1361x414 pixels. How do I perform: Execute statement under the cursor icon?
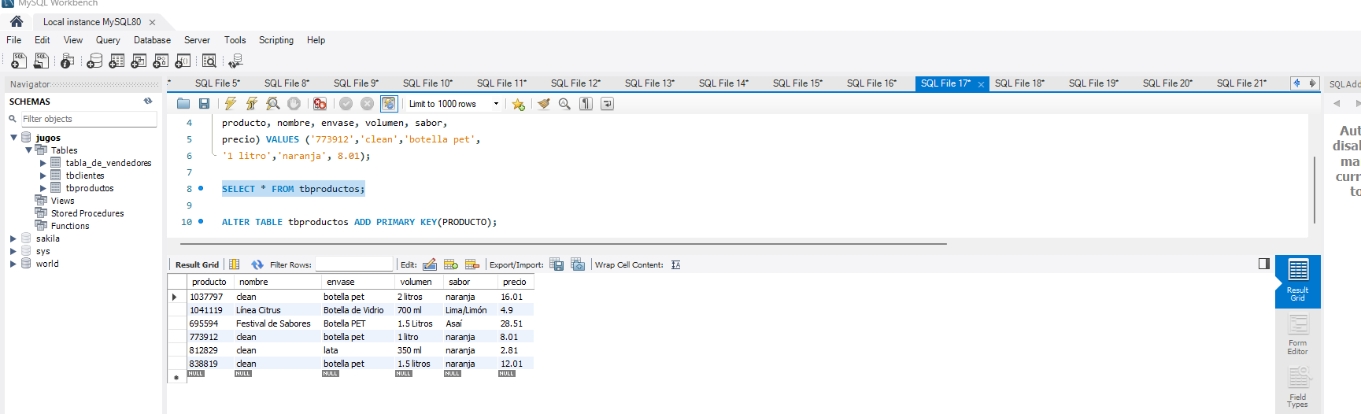point(252,103)
